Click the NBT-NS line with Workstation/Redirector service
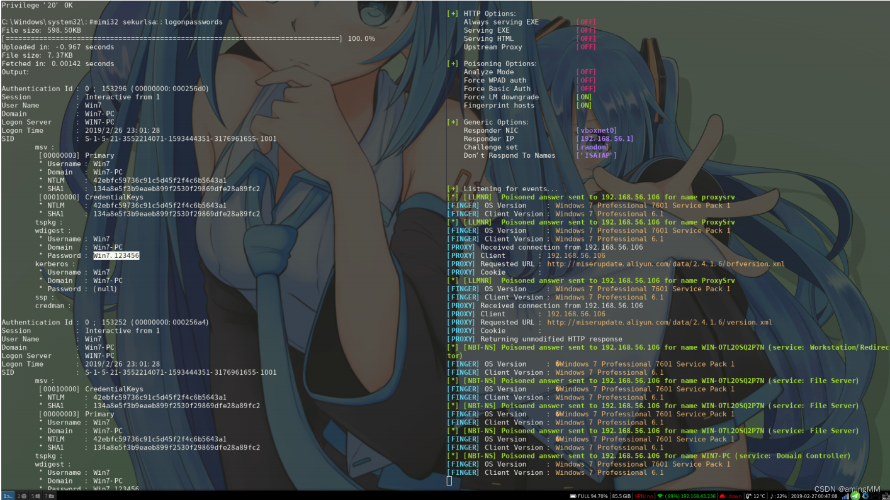Viewport: 890px width, 500px height. point(668,351)
